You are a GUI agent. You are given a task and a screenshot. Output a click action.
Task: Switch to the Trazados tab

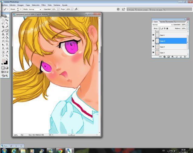170,22
